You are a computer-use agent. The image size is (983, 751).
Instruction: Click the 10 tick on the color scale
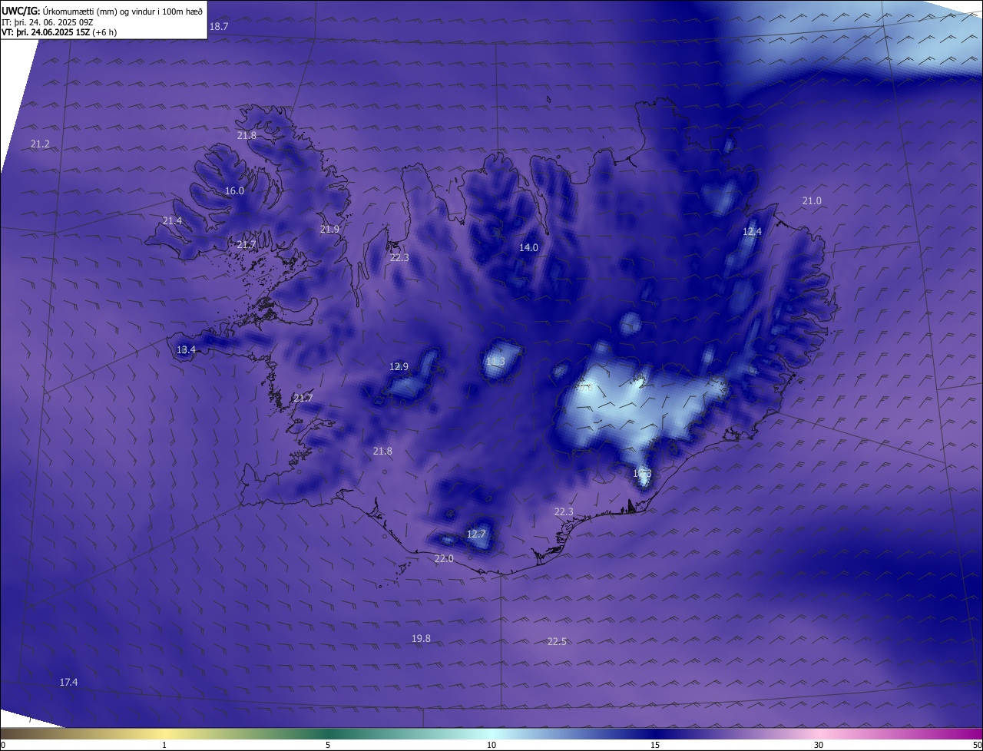coord(491,745)
